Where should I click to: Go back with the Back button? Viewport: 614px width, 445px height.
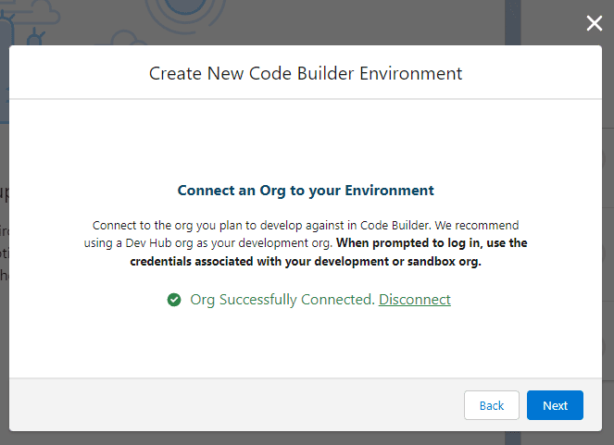click(x=492, y=405)
